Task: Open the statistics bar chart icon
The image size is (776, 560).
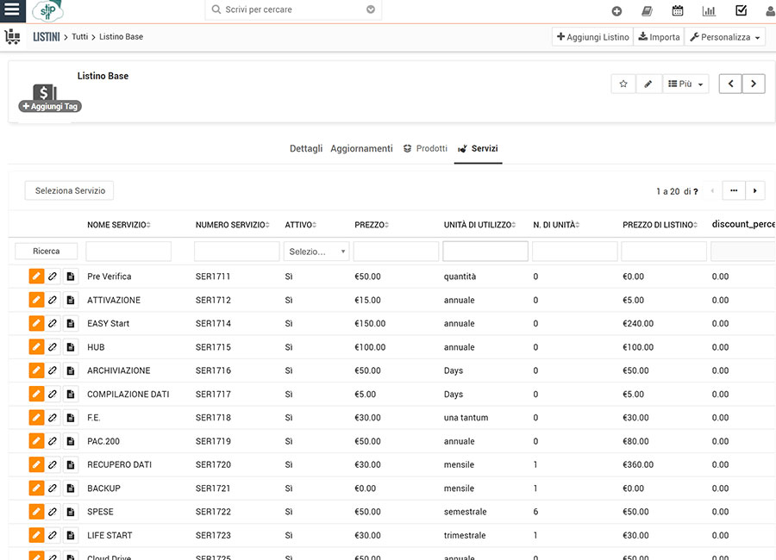Action: pos(709,11)
